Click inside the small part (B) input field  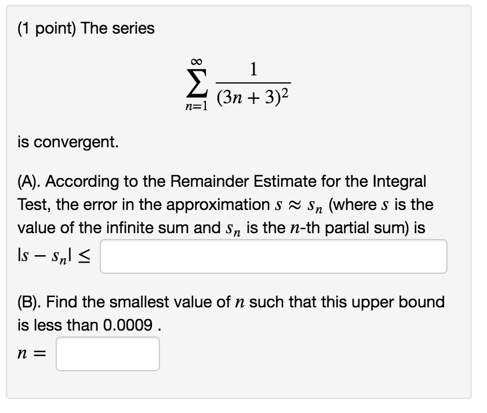point(107,353)
